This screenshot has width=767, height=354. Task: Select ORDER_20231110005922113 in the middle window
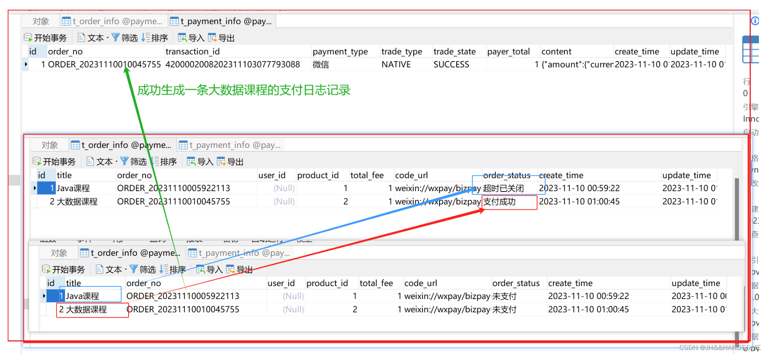(x=186, y=188)
